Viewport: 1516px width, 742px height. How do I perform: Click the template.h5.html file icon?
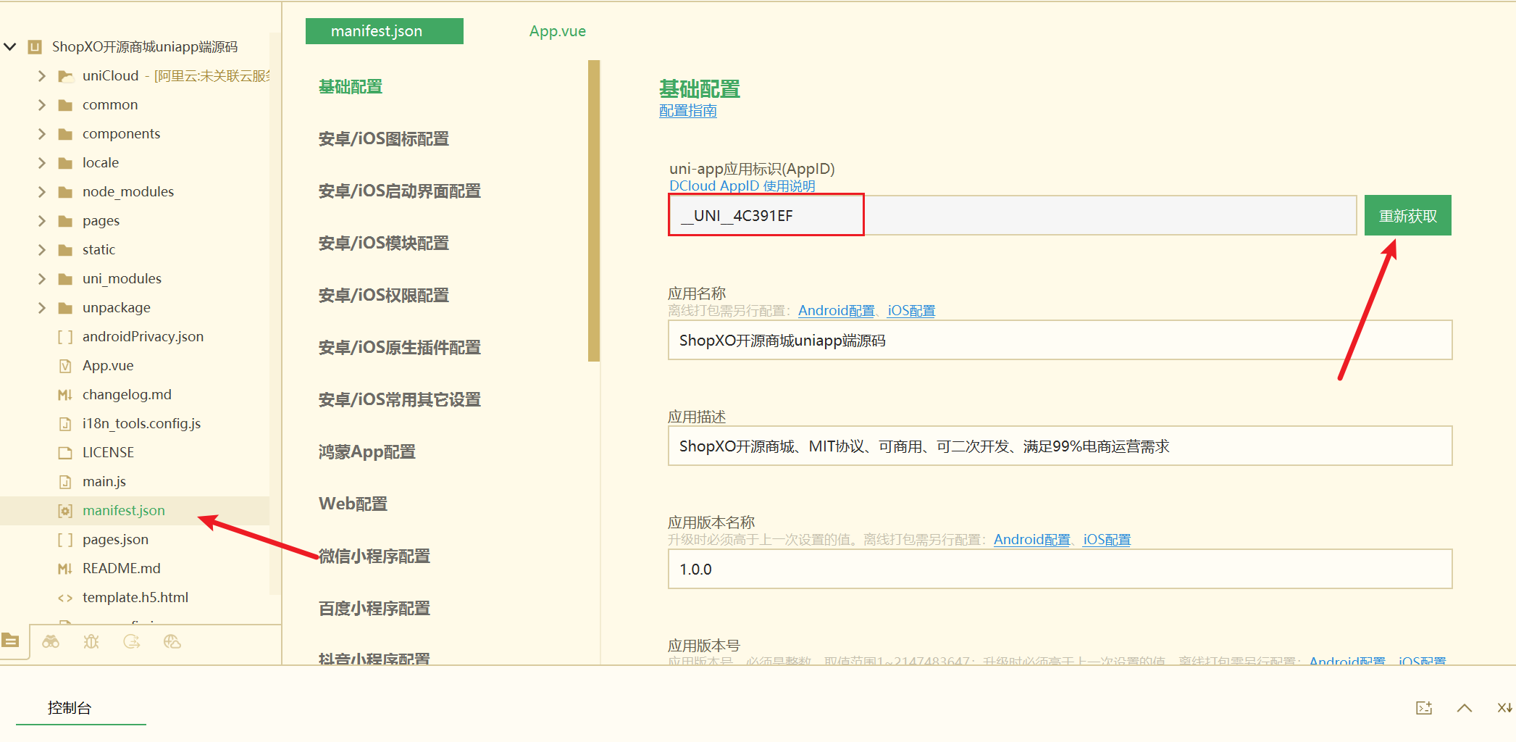point(65,598)
